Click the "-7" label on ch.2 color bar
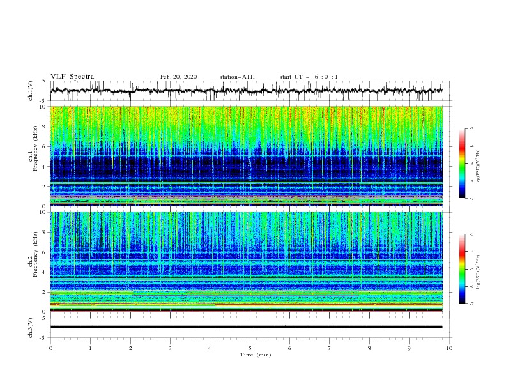 [x=471, y=303]
